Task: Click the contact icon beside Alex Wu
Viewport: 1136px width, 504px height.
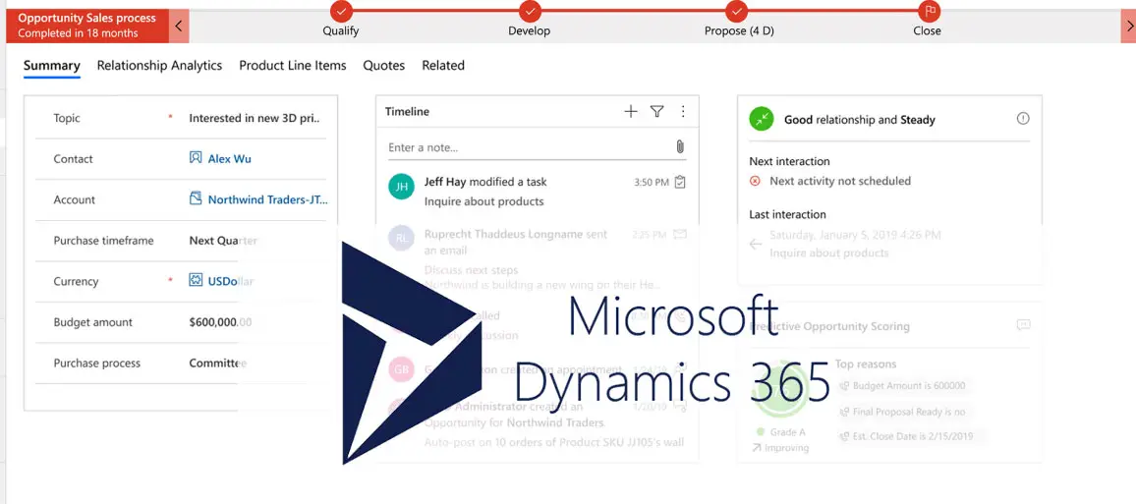Action: [196, 157]
